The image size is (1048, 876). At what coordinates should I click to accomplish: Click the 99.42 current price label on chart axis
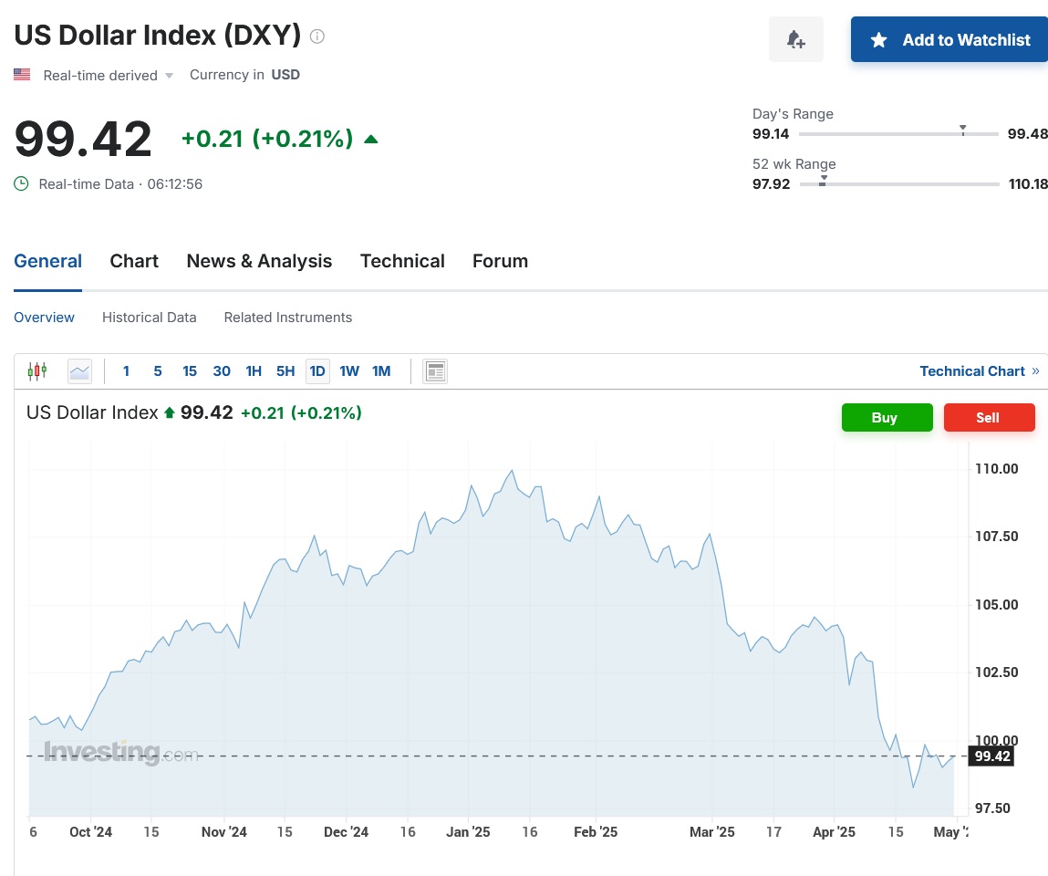991,756
